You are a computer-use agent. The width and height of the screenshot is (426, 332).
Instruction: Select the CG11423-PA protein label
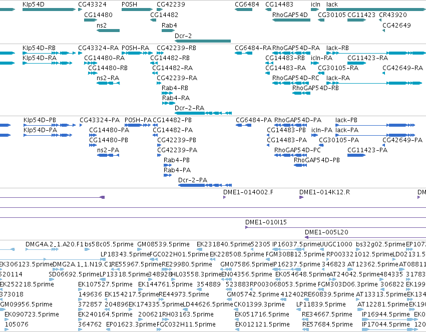[x=367, y=150]
